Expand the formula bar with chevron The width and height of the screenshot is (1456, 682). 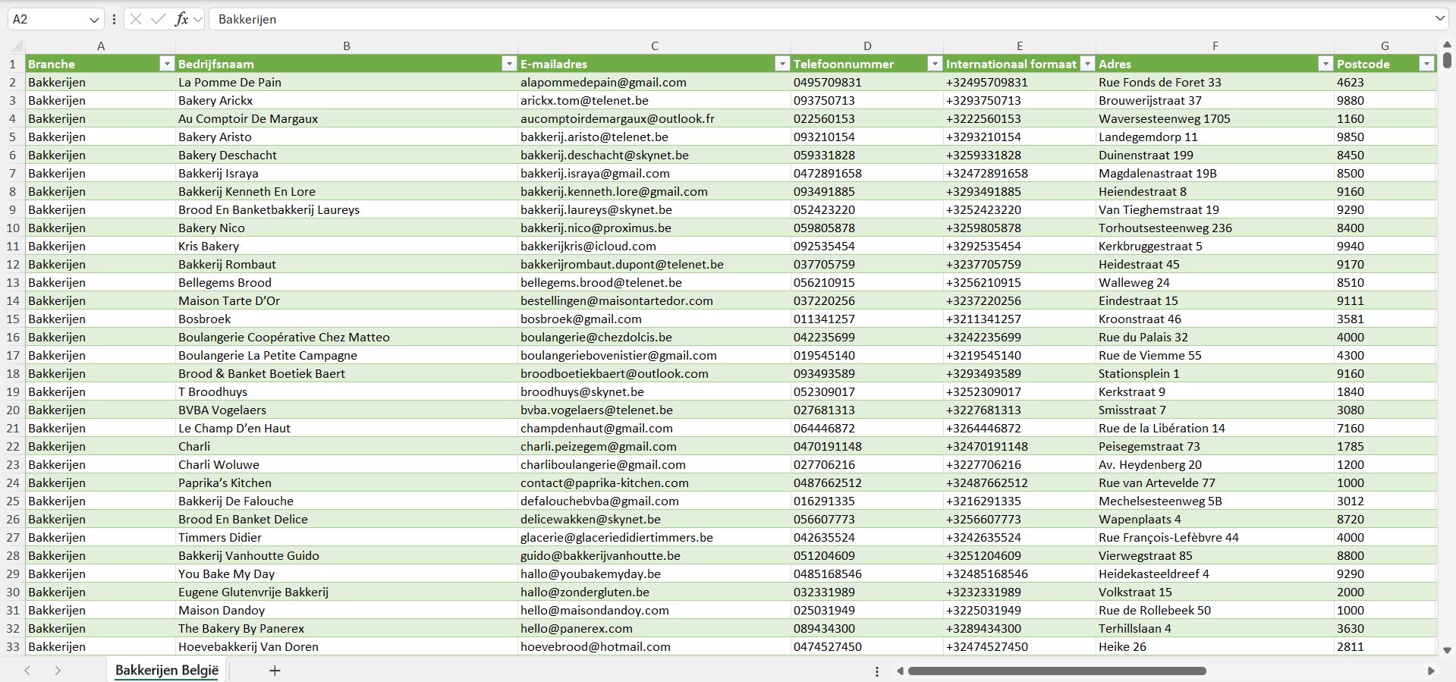pyautogui.click(x=1439, y=19)
